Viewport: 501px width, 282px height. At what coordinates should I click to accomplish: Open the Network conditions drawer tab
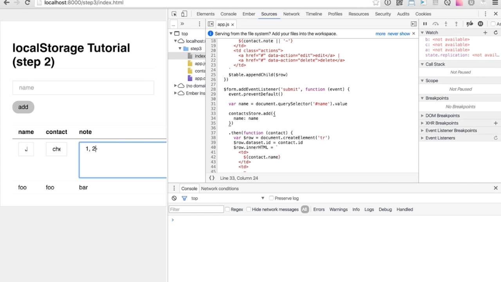[220, 188]
